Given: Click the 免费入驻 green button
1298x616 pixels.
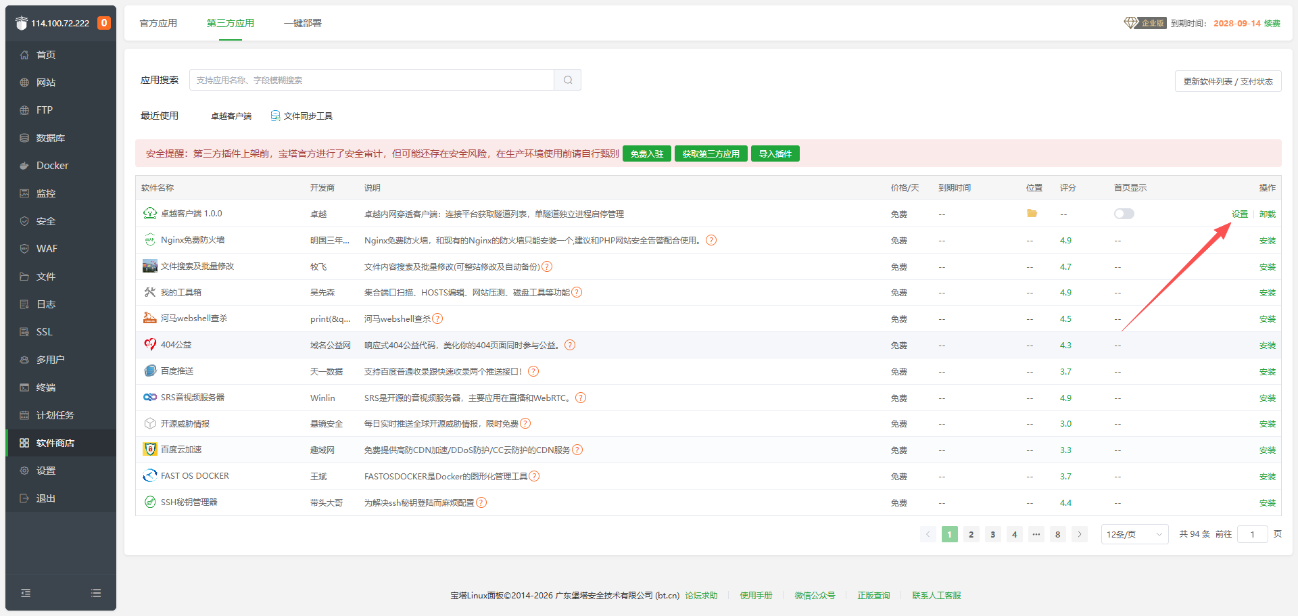Looking at the screenshot, I should 647,153.
